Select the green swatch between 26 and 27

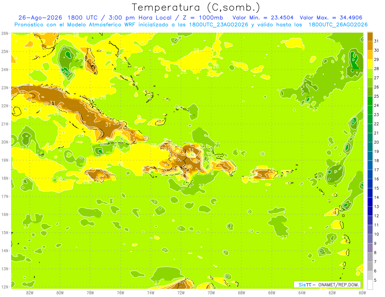coord(370,82)
